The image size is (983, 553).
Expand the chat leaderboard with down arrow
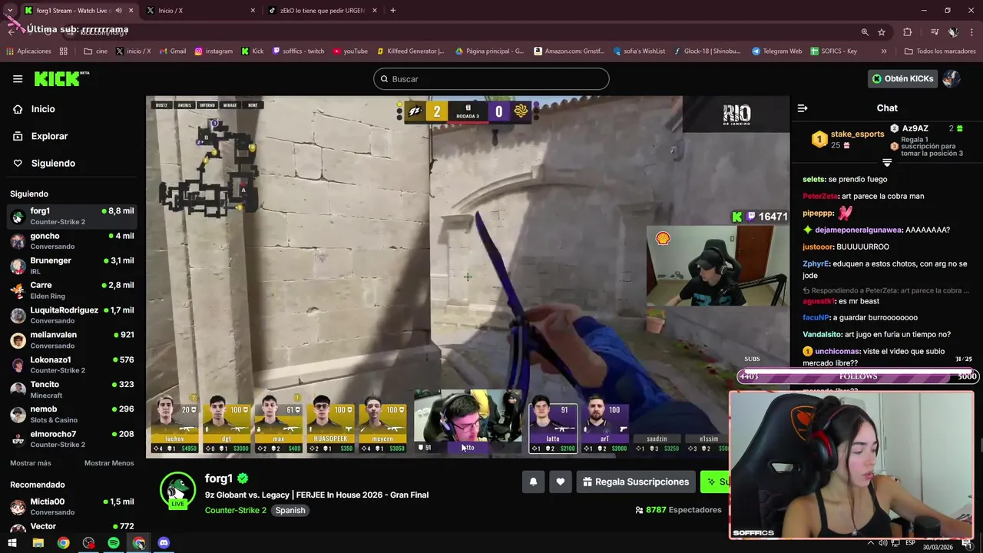(x=887, y=162)
